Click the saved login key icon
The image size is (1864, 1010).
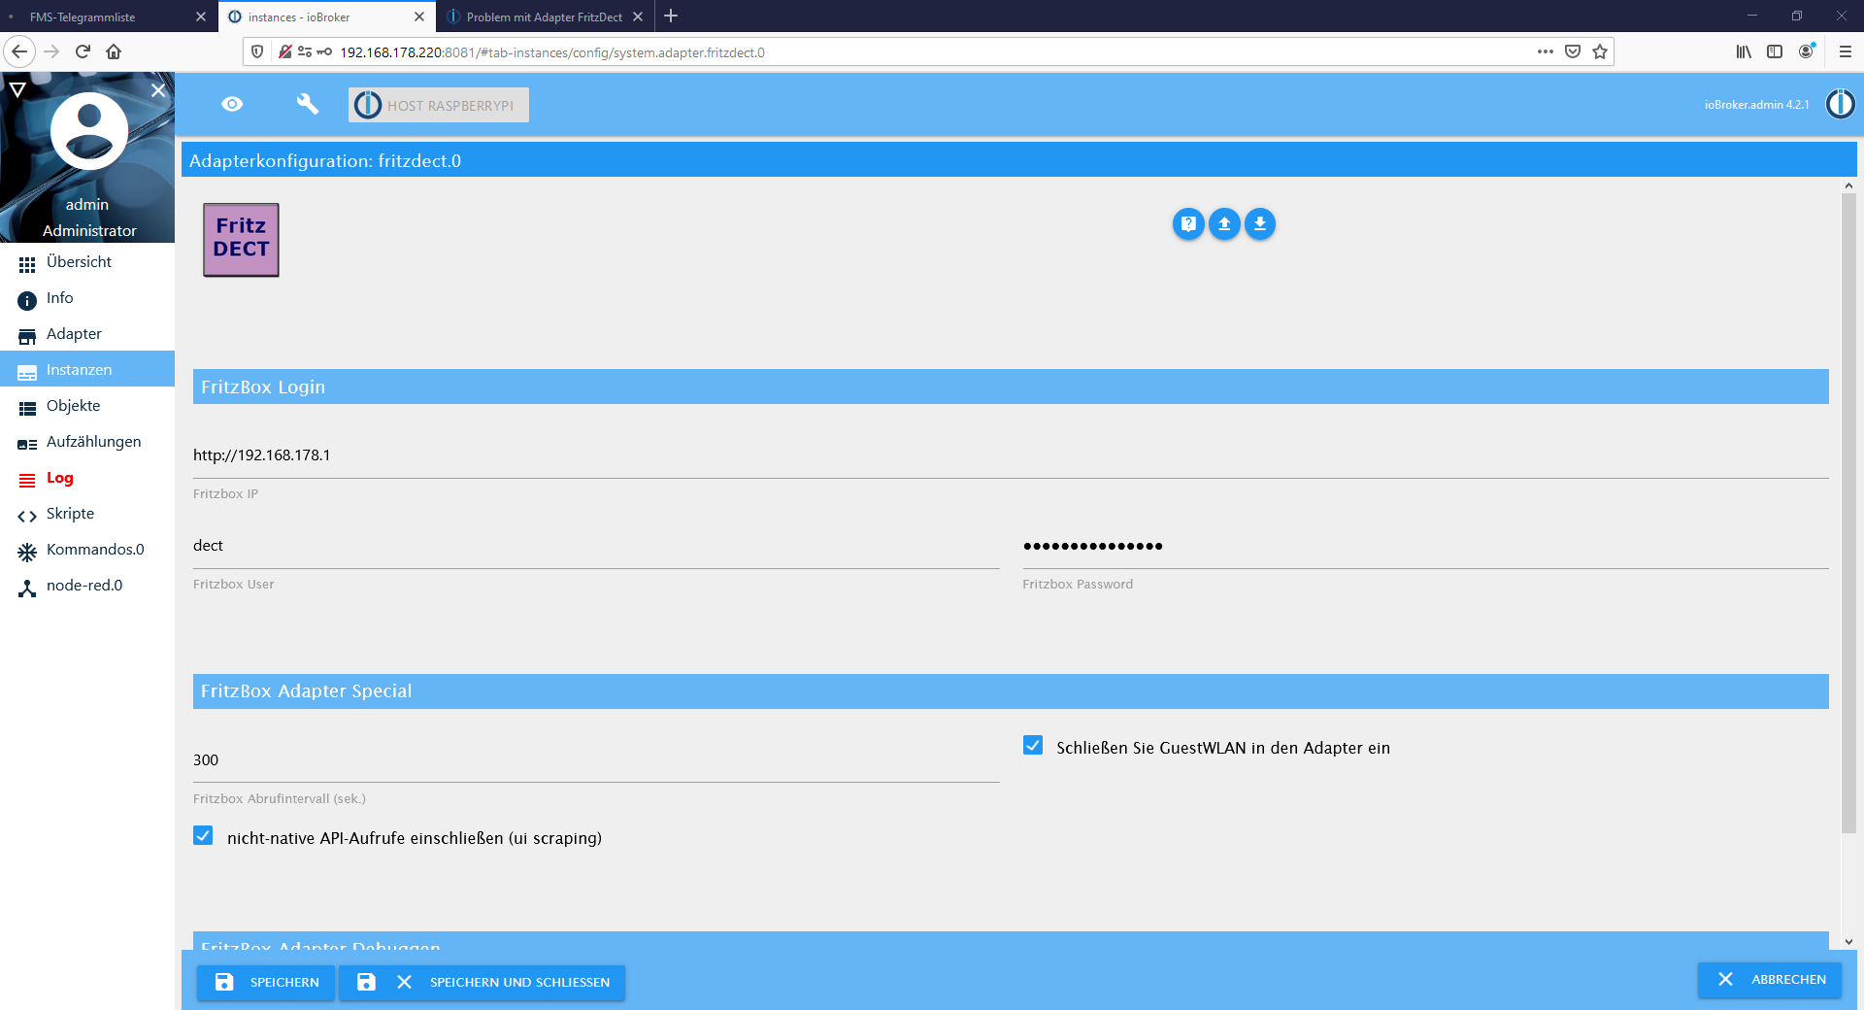(324, 51)
